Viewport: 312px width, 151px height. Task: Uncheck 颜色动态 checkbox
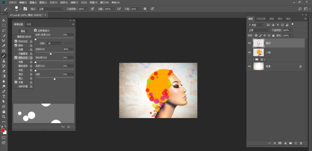coord(16,57)
